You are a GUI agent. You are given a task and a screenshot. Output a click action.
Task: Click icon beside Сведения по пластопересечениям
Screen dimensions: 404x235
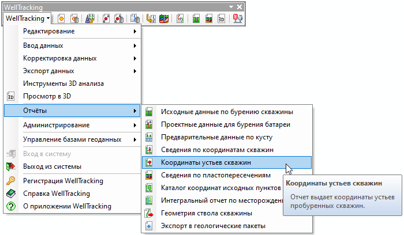149,175
